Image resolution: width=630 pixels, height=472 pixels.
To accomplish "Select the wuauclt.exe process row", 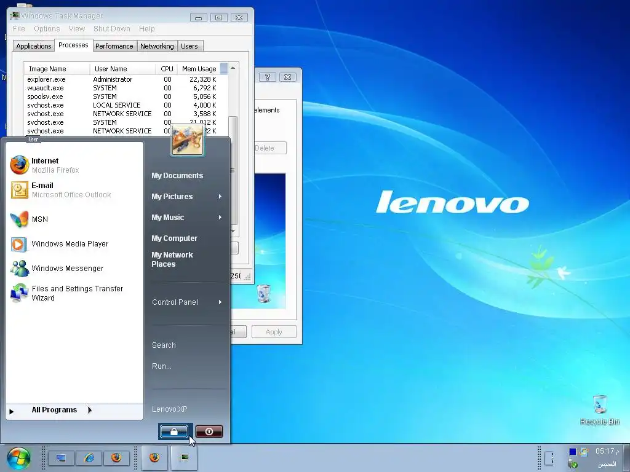I will [x=122, y=88].
